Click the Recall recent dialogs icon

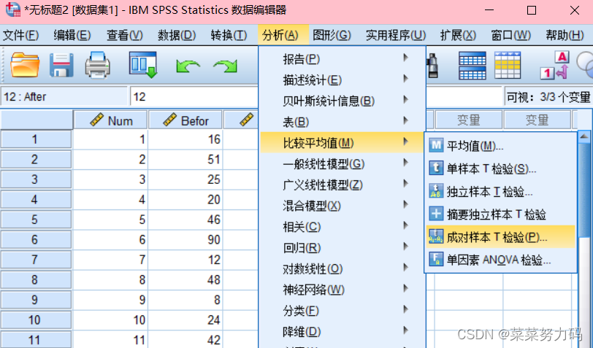[143, 65]
